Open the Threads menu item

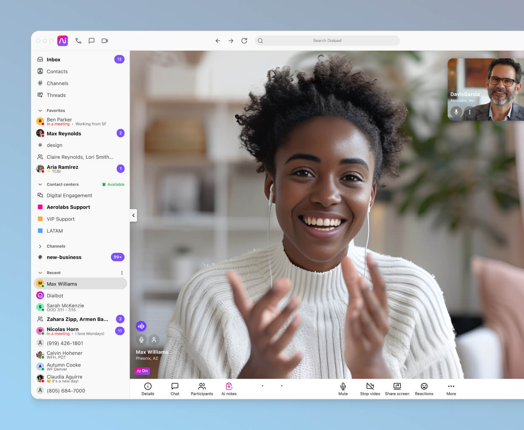point(56,95)
